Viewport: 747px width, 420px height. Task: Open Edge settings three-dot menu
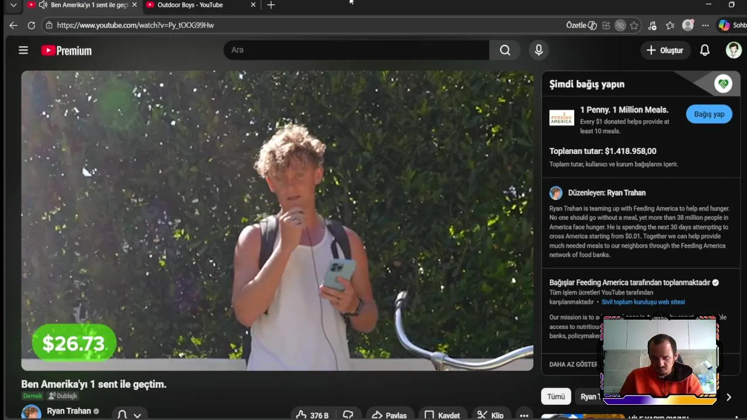(x=706, y=25)
